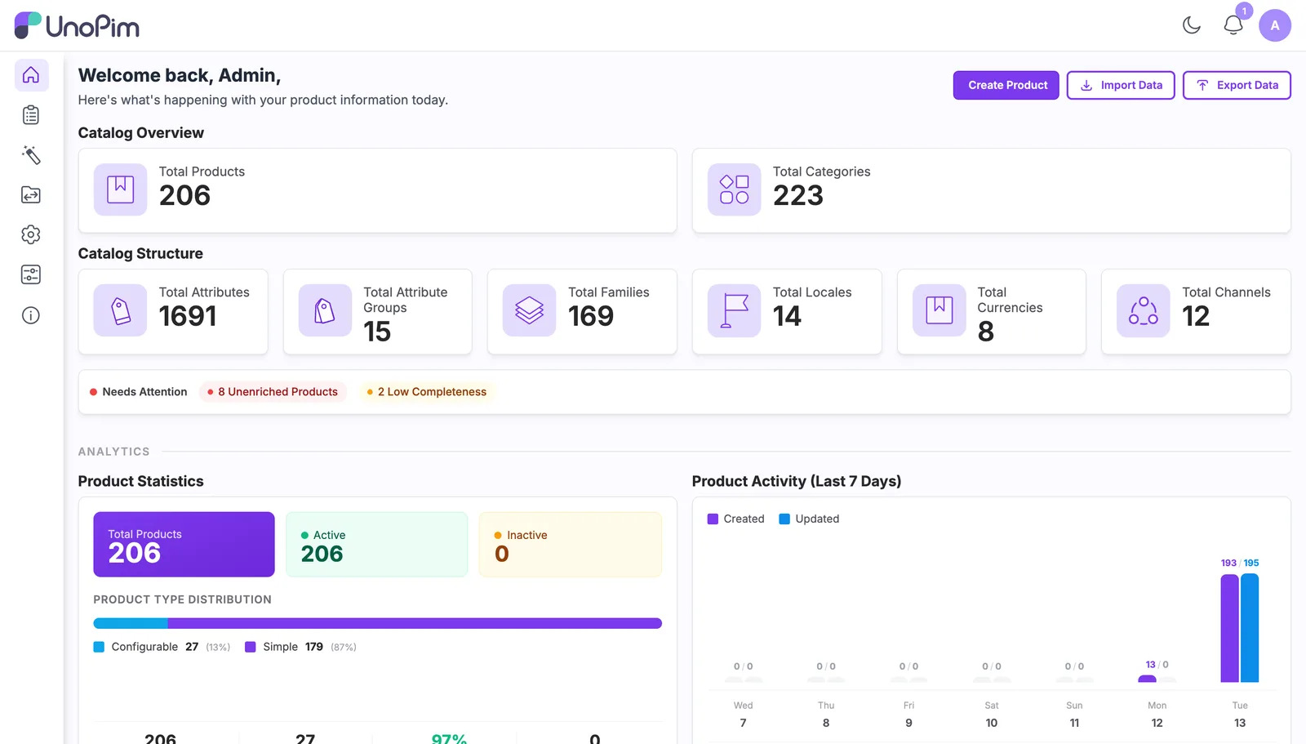Click the "Total Attributes" 1691 value
1306x744 pixels.
(188, 317)
